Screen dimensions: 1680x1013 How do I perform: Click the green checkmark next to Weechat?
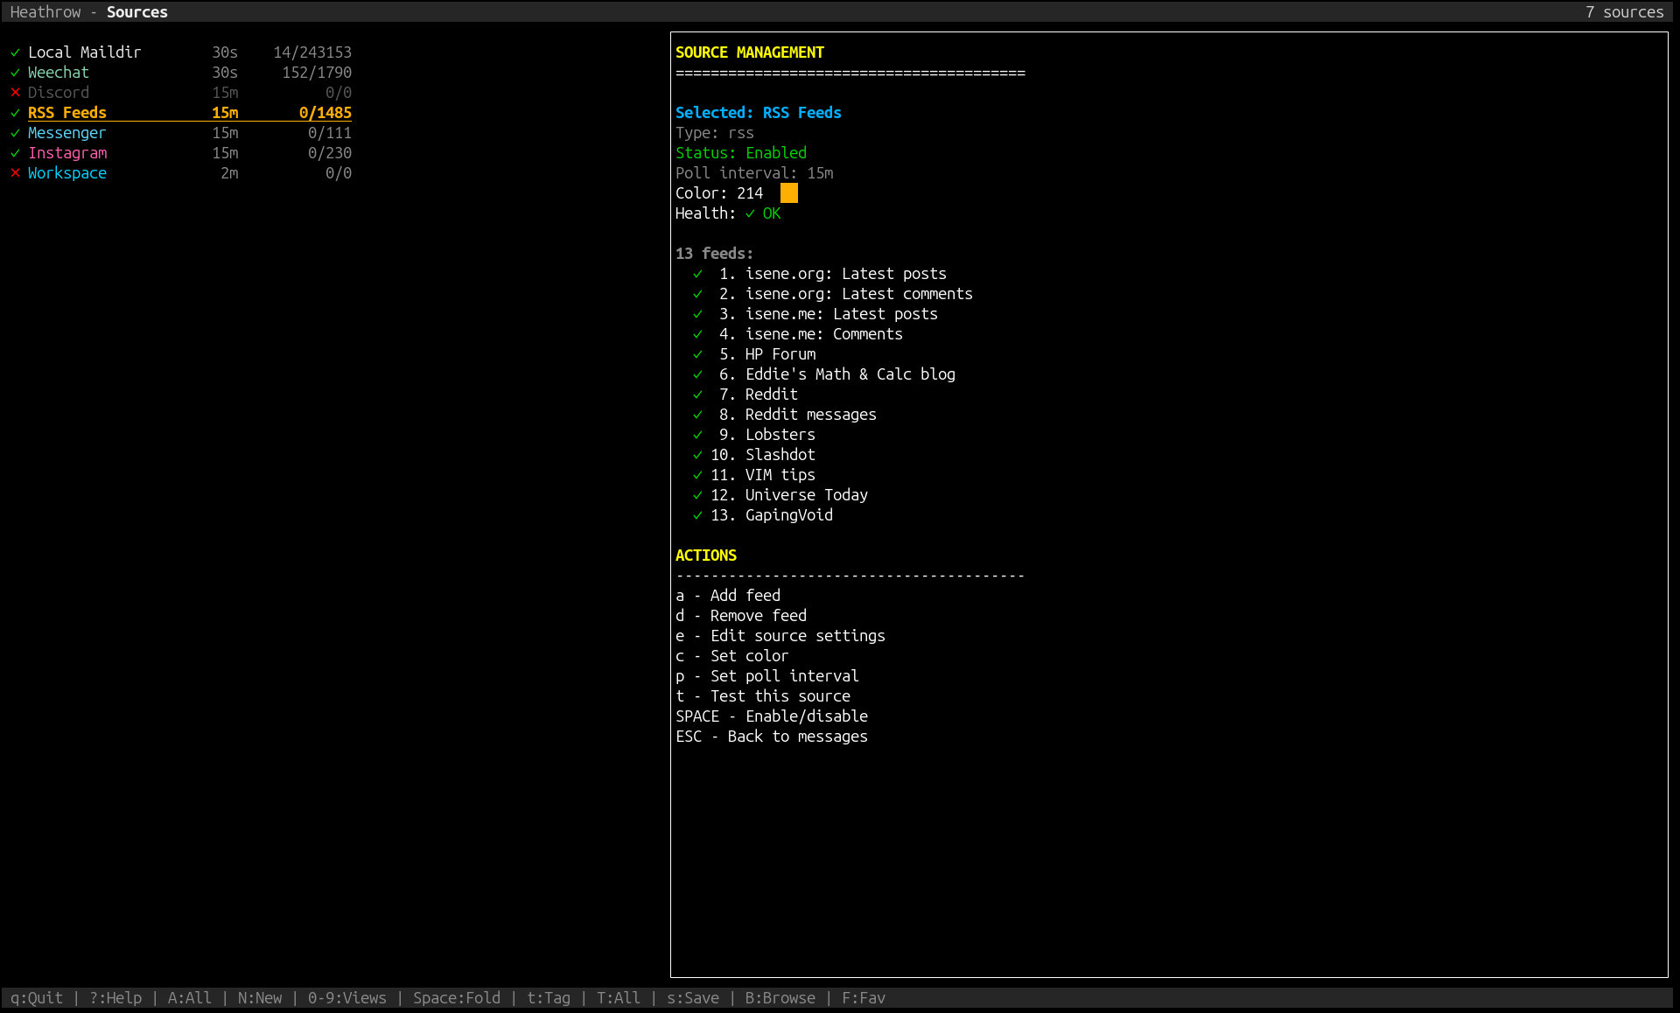click(14, 72)
